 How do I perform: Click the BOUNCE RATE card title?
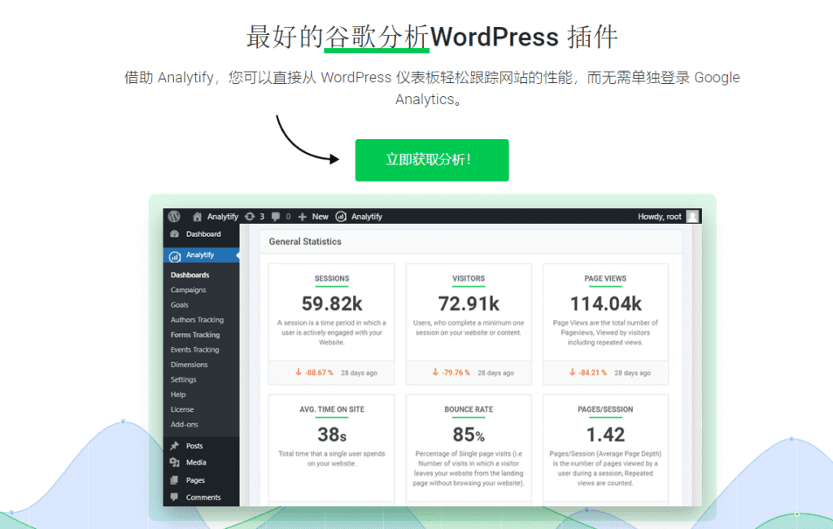pos(469,409)
